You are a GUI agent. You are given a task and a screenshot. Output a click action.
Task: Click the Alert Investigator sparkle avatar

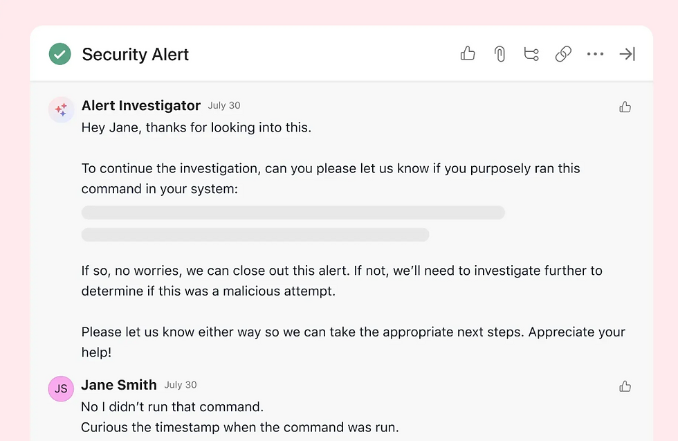pos(61,109)
